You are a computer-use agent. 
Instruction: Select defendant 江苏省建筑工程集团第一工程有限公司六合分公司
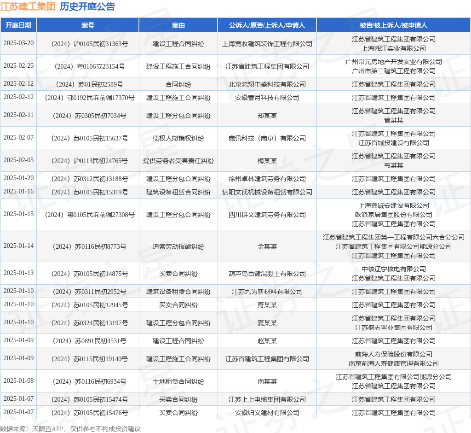tap(394, 237)
